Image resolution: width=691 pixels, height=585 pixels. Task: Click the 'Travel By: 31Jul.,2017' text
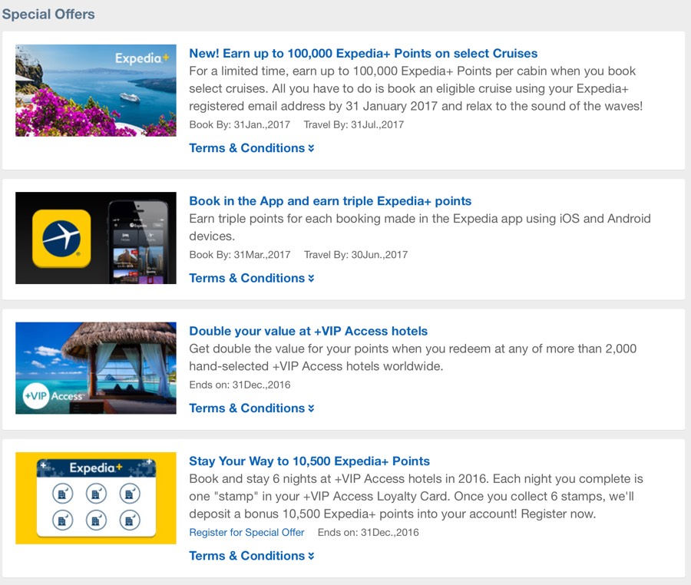(354, 124)
